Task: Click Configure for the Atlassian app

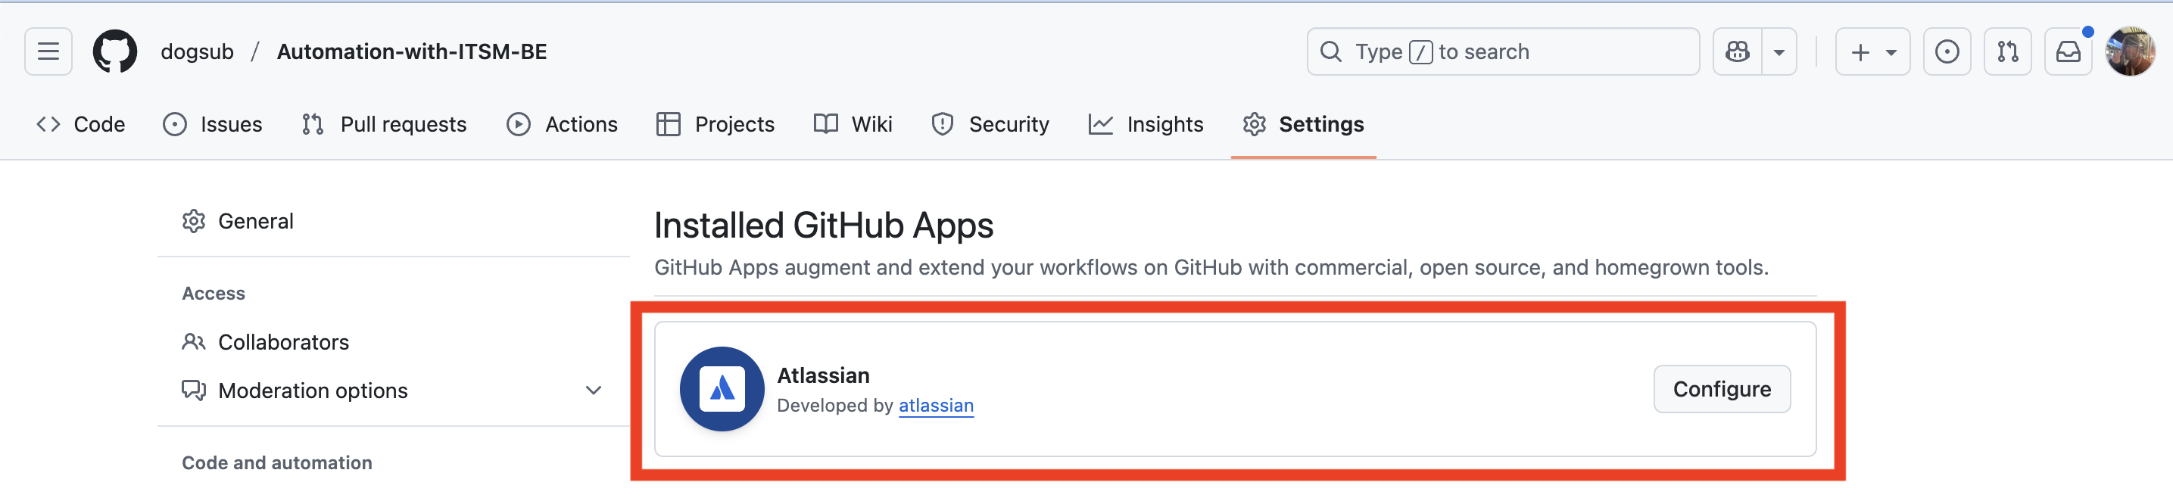Action: (1722, 389)
